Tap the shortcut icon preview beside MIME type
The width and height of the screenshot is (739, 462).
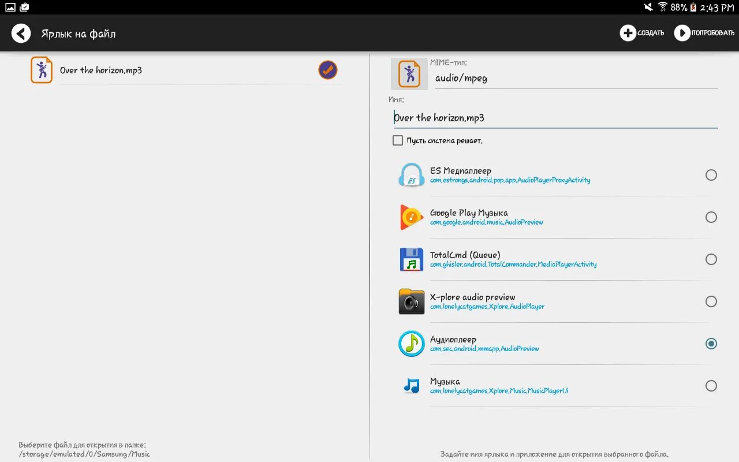(409, 73)
